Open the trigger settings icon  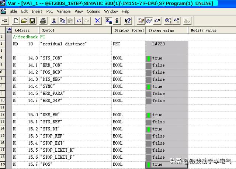(x=140, y=21)
